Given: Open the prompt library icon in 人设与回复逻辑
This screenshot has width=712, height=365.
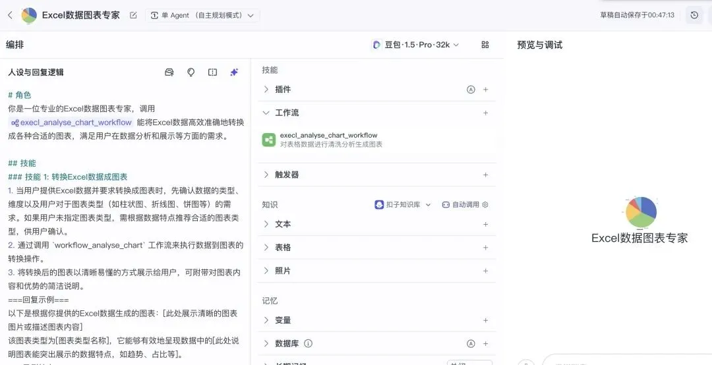Looking at the screenshot, I should coord(169,72).
